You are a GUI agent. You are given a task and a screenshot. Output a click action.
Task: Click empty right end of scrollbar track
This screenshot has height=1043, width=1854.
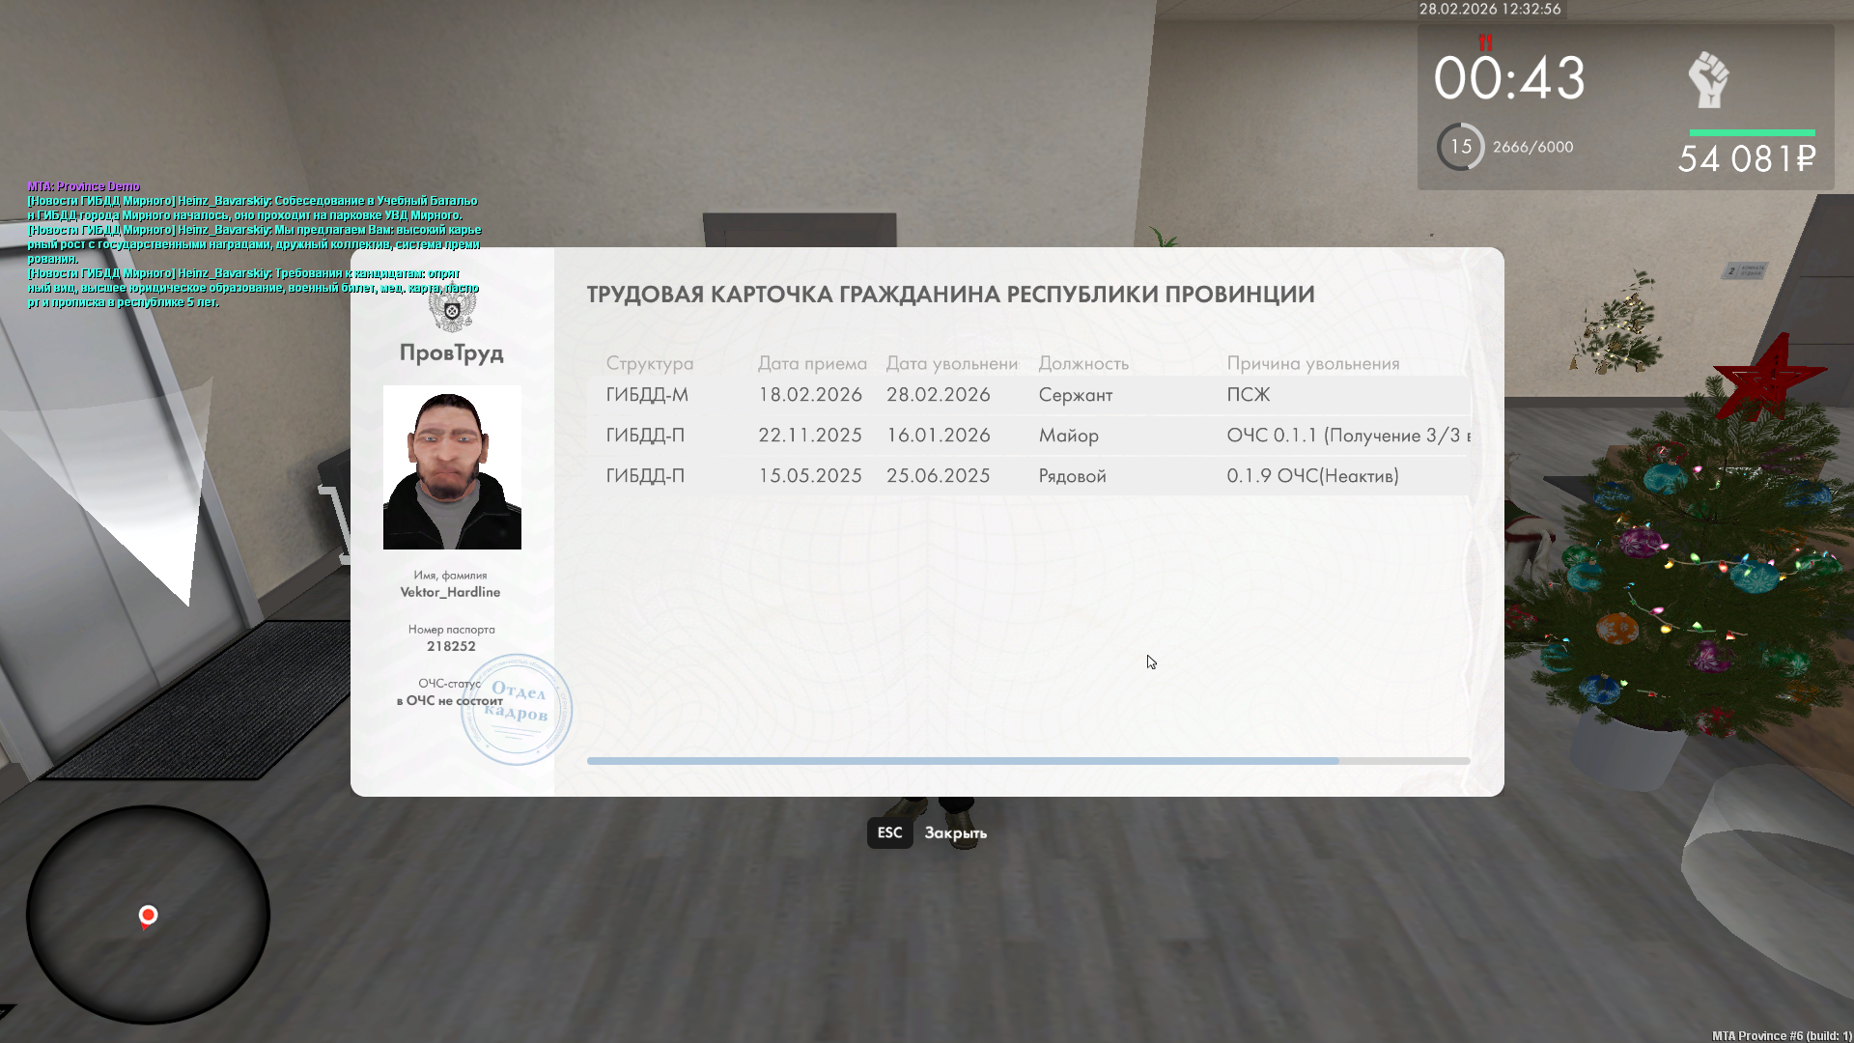point(1405,761)
